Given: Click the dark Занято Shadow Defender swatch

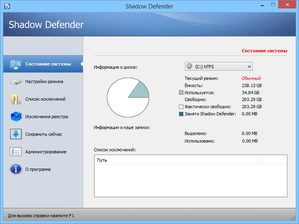Looking at the screenshot, I should click(x=181, y=114).
